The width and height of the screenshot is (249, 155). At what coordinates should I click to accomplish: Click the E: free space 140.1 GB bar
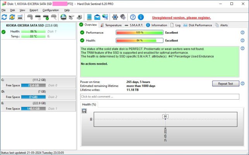click(x=33, y=109)
